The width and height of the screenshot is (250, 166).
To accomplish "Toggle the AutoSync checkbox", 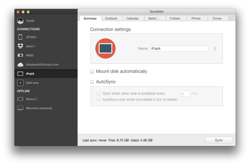I will pos(92,82).
